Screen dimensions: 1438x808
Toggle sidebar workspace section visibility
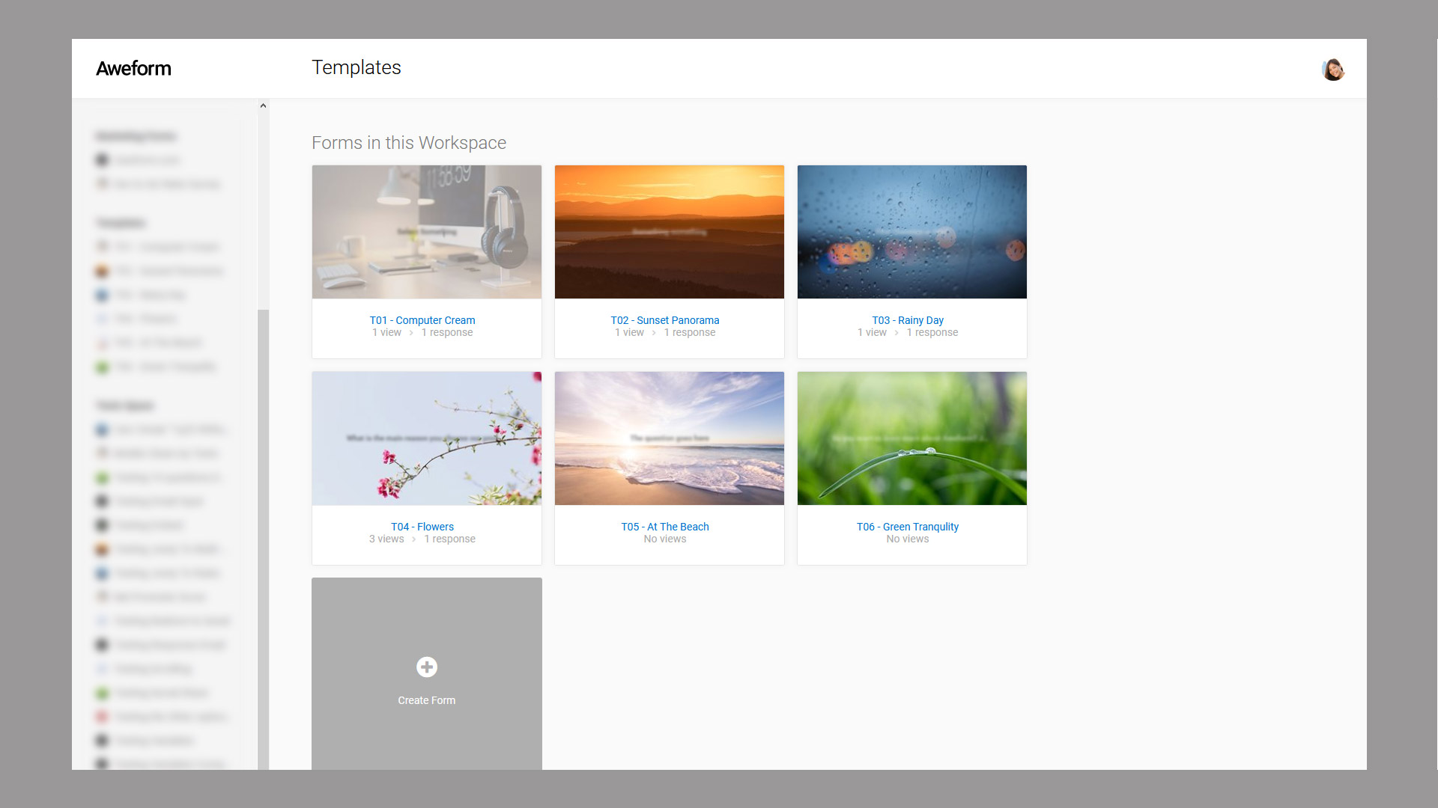coord(263,105)
